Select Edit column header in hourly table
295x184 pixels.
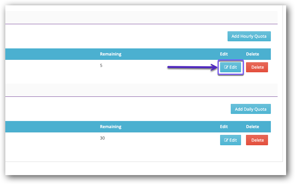click(x=224, y=54)
